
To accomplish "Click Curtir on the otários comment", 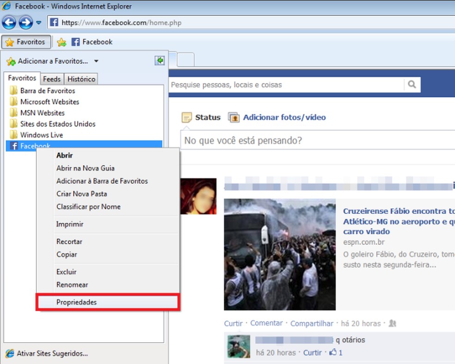I will pyautogui.click(x=313, y=353).
